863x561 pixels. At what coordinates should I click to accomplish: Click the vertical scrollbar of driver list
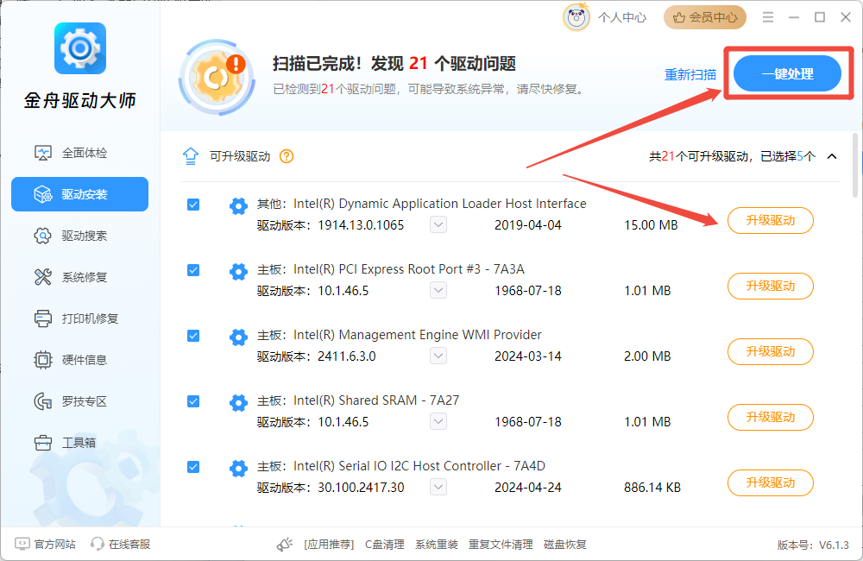point(854,165)
